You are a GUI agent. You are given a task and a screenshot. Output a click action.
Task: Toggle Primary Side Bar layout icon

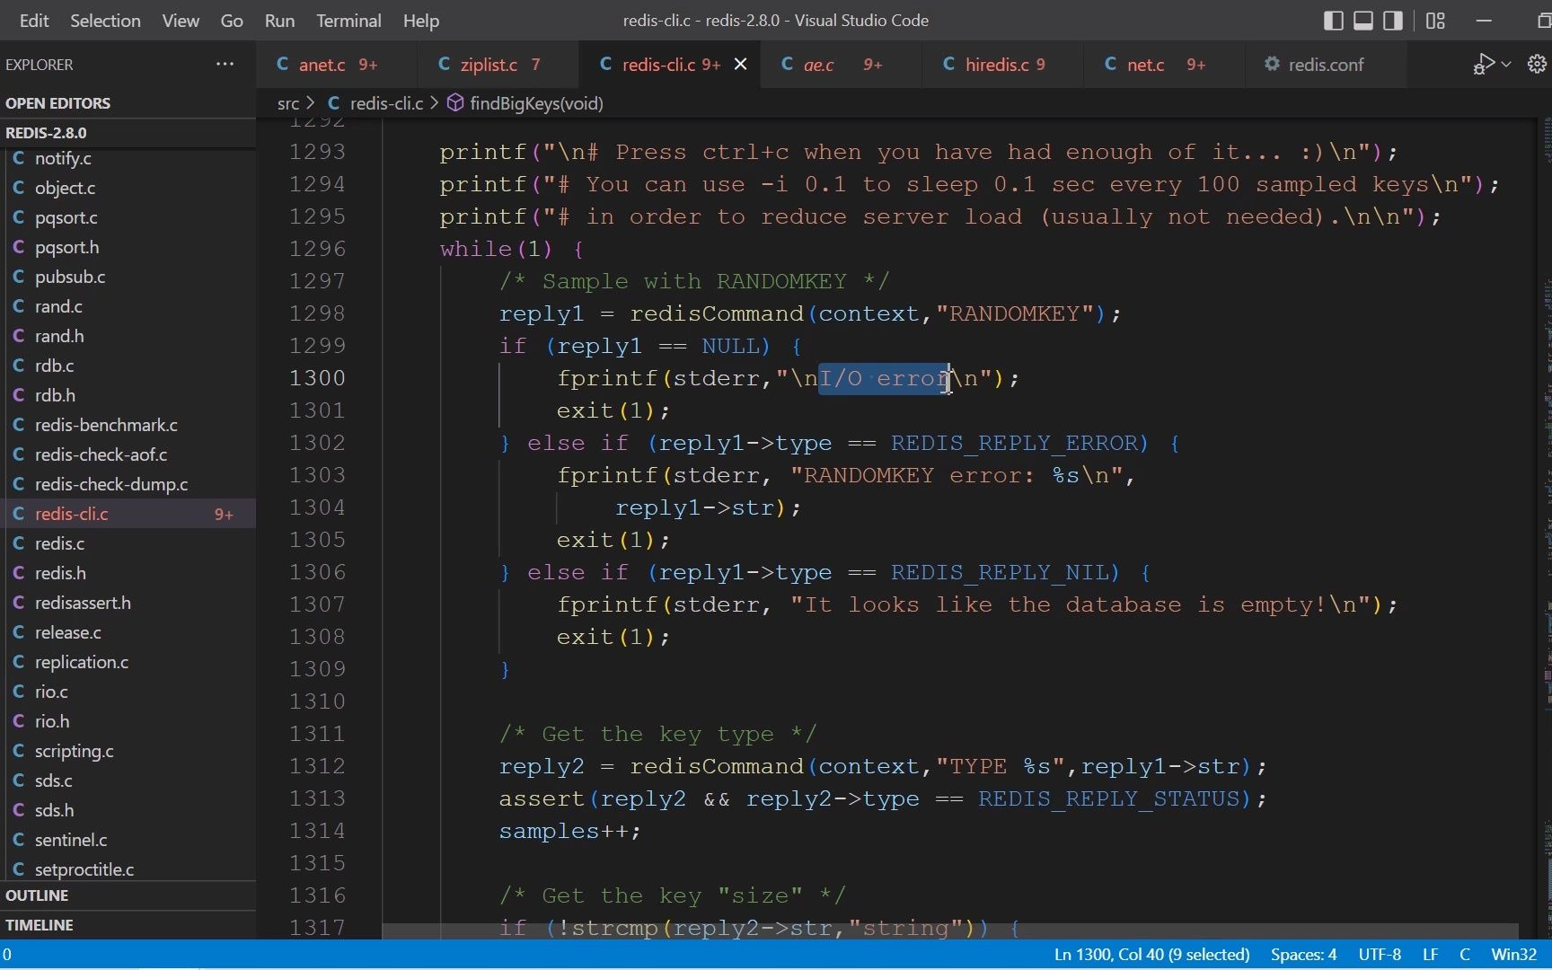tap(1334, 21)
